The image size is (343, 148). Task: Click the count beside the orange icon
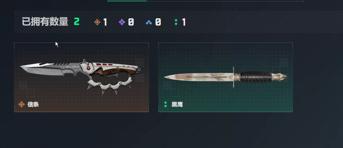coord(105,22)
